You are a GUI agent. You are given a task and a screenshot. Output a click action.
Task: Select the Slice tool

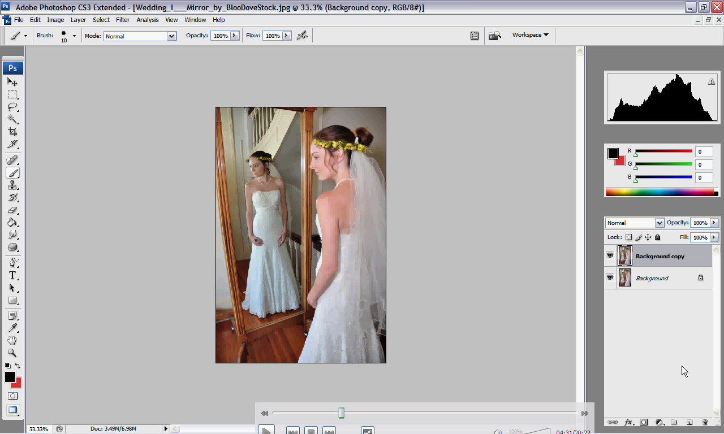[12, 144]
